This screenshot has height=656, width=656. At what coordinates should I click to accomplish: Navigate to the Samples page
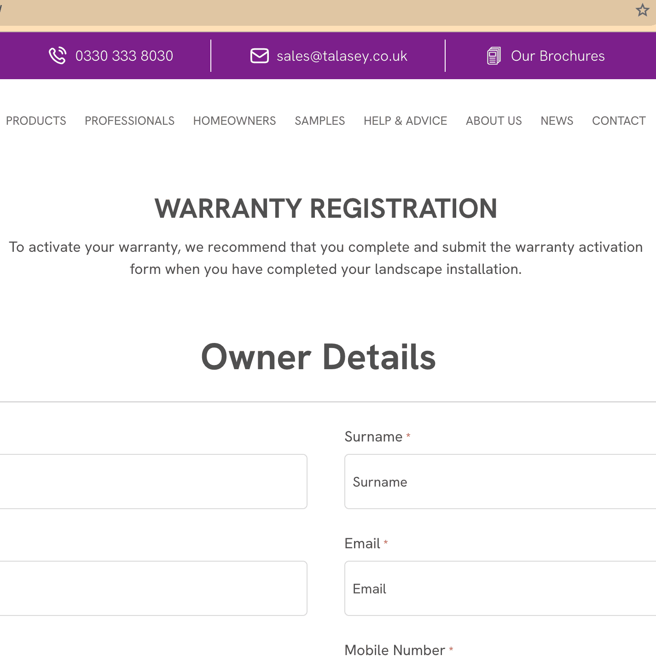click(x=319, y=121)
